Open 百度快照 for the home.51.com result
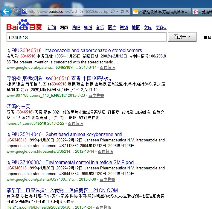Screen dimensions: 212x209 76,124
